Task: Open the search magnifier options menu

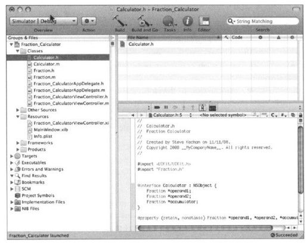Action: [x=231, y=21]
